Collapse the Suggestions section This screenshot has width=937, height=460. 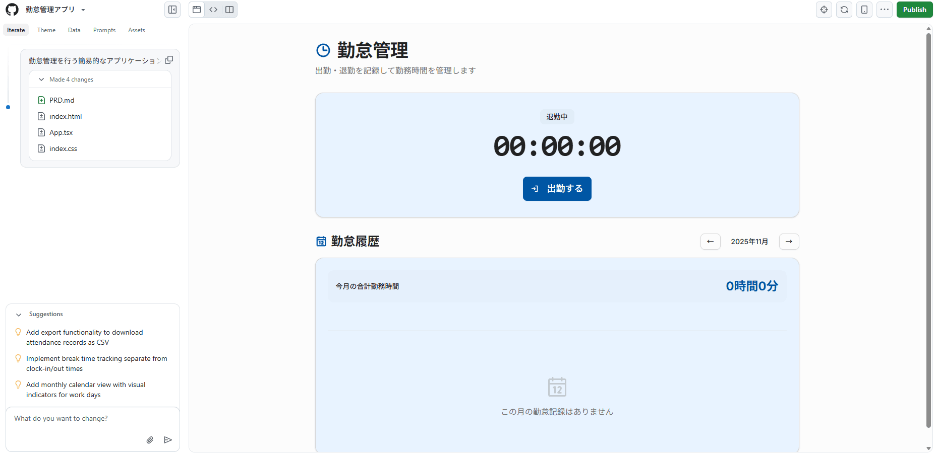19,315
